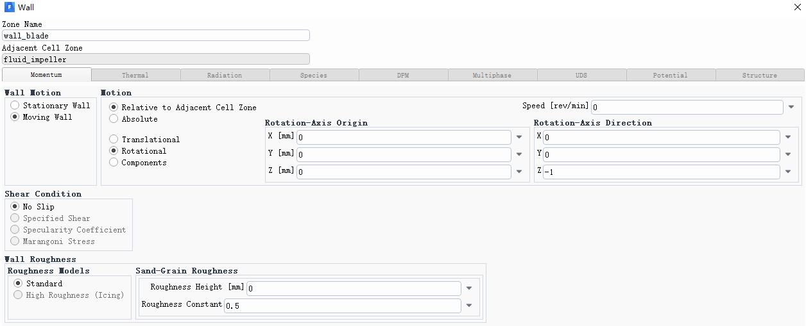
Task: Switch to the Momentum tab
Action: 47,75
